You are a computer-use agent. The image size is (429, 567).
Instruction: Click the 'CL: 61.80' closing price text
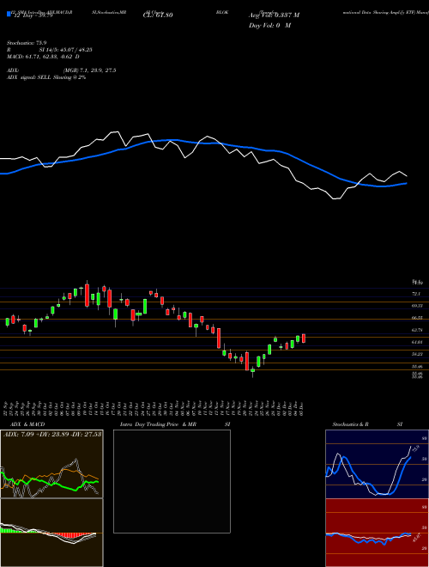158,15
